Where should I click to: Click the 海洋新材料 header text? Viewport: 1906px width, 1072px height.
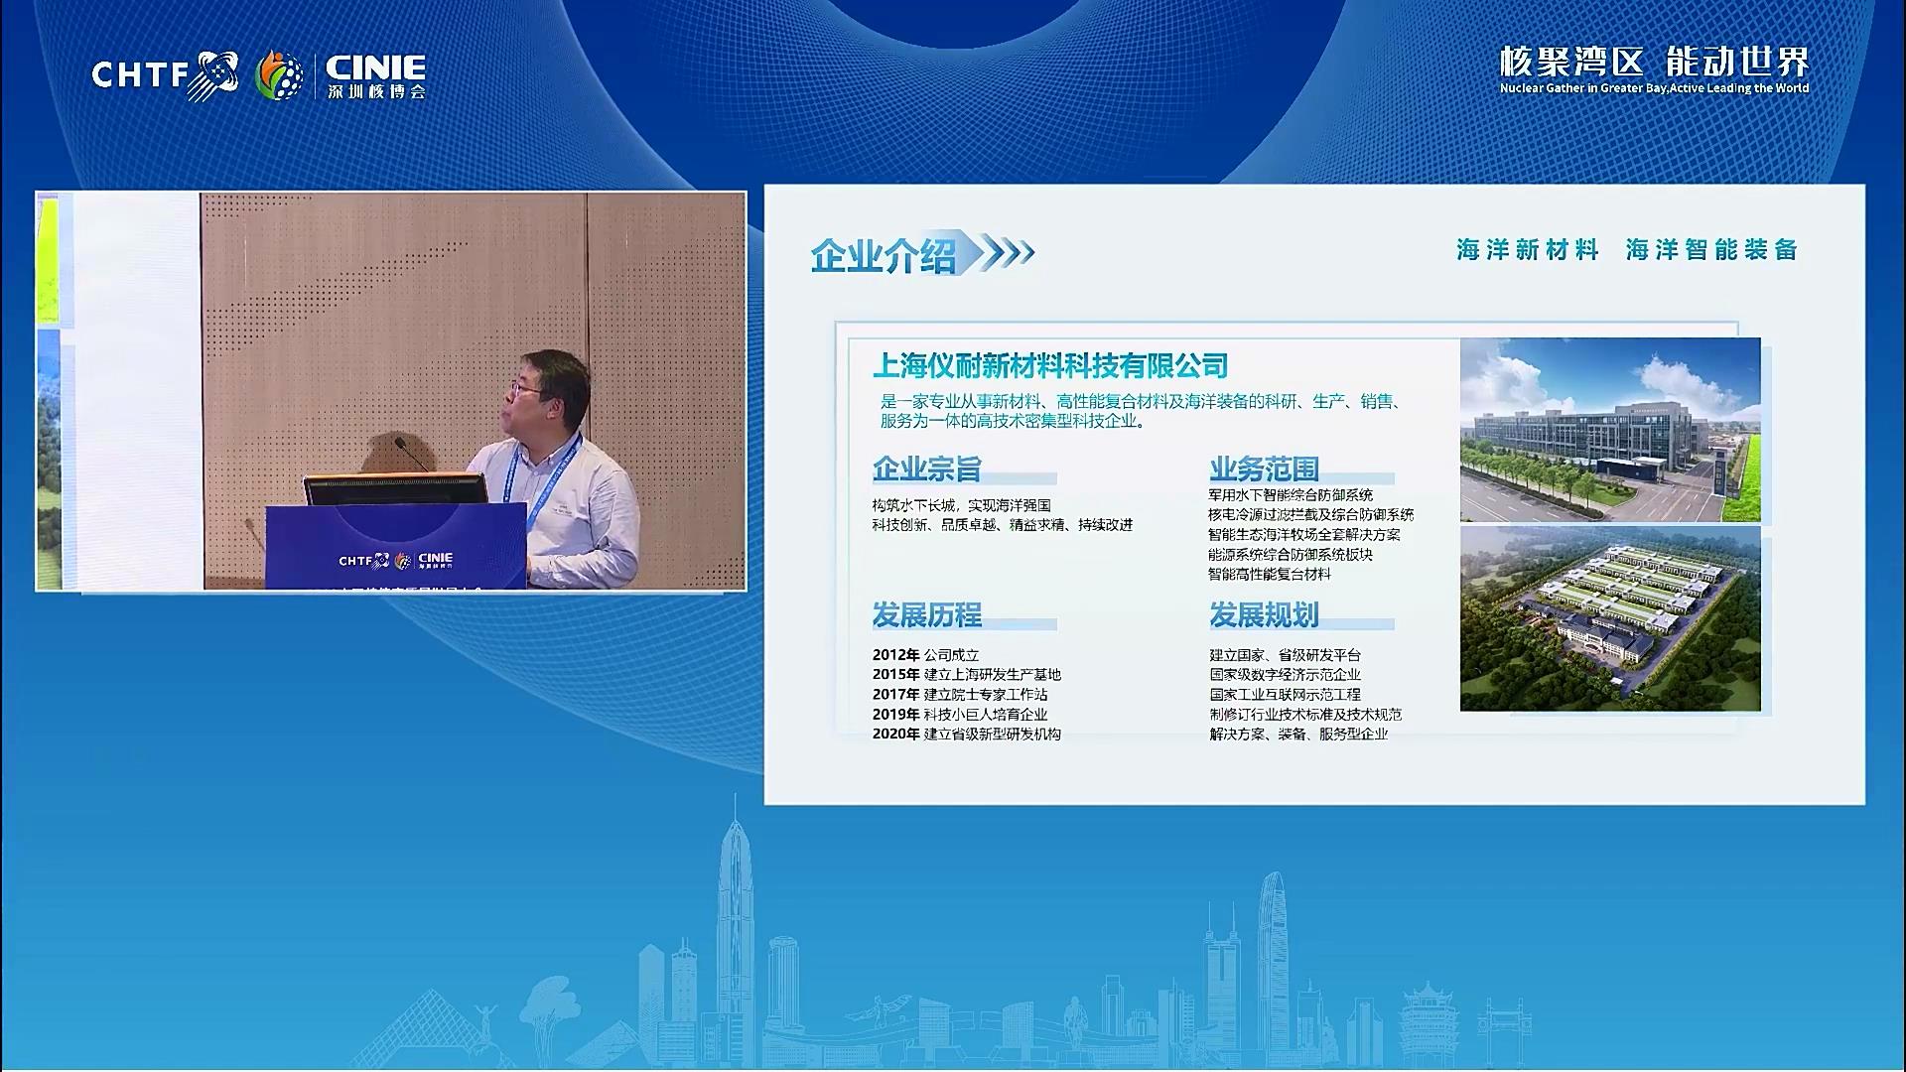1528,250
